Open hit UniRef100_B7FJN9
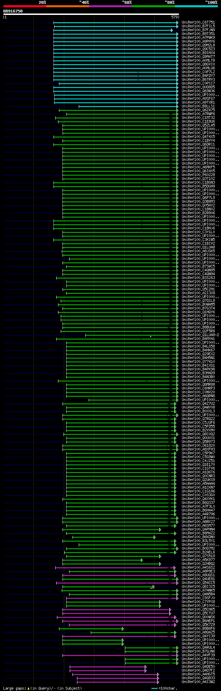Image resolution: width=221 pixels, height=691 pixels. tap(198, 30)
